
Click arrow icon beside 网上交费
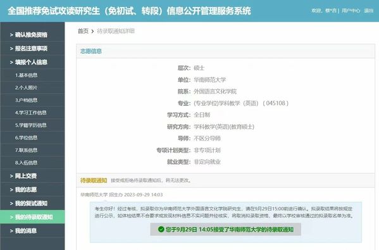[11, 176]
